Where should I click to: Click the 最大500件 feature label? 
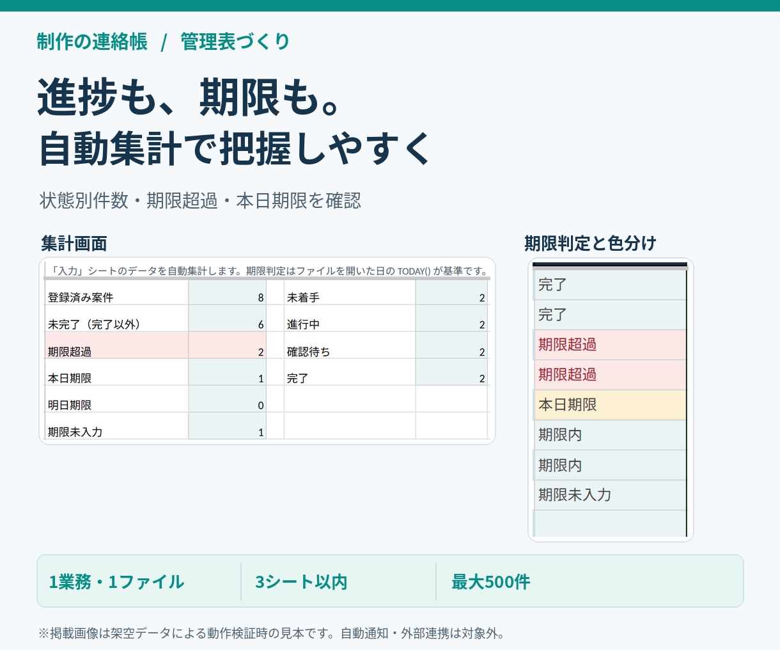pyautogui.click(x=491, y=582)
